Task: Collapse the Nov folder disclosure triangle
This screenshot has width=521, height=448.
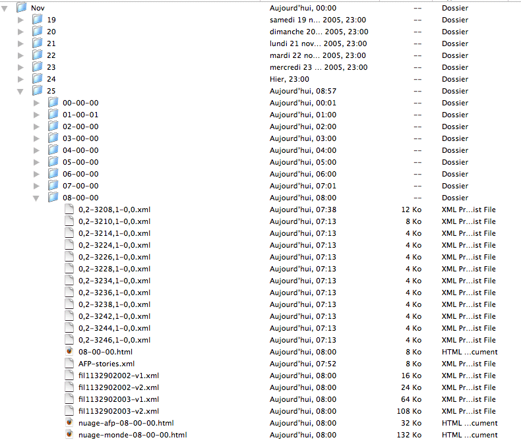Action: click(x=5, y=9)
